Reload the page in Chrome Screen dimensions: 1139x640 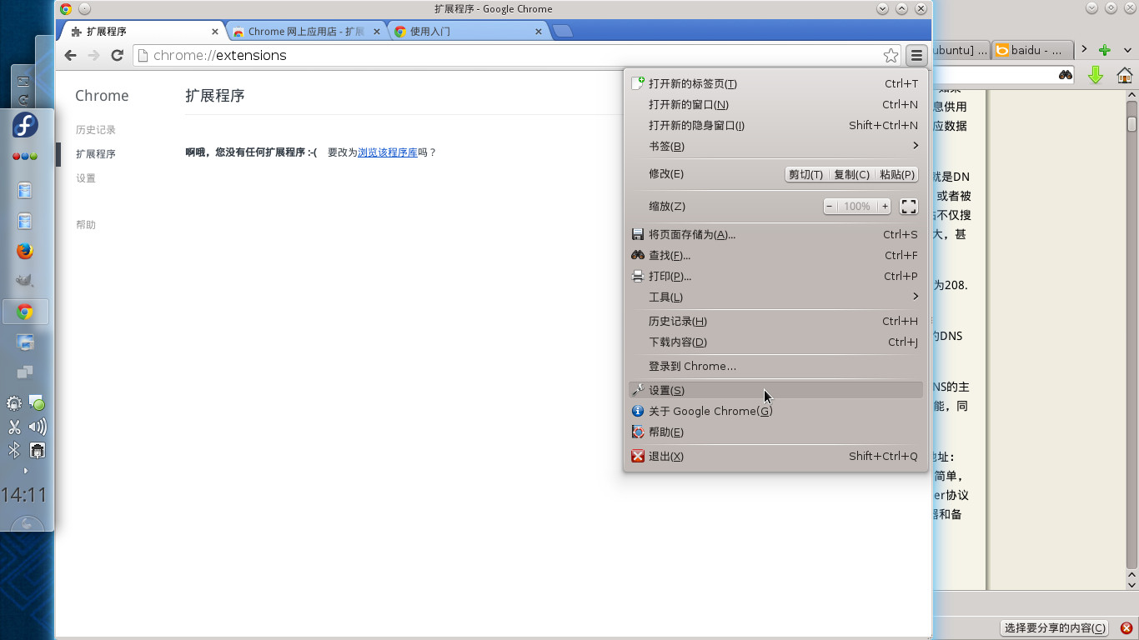[117, 55]
